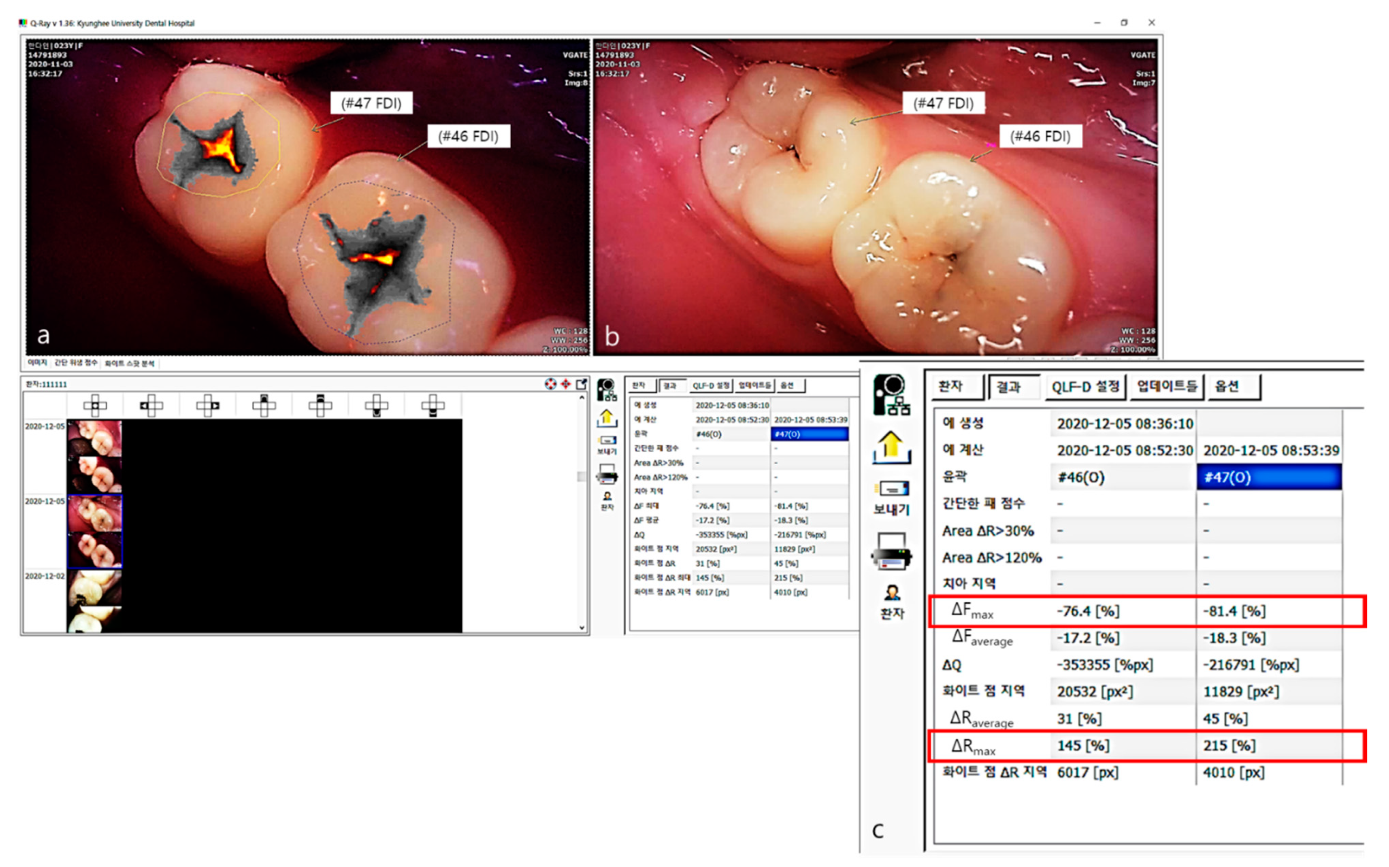Click the scrollbar thumb of the thumbnail list

581,476
